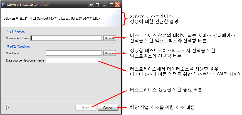Click the "대상 Service" group heading
Image resolution: width=242 pixels, height=115 pixels.
pyautogui.click(x=15, y=32)
